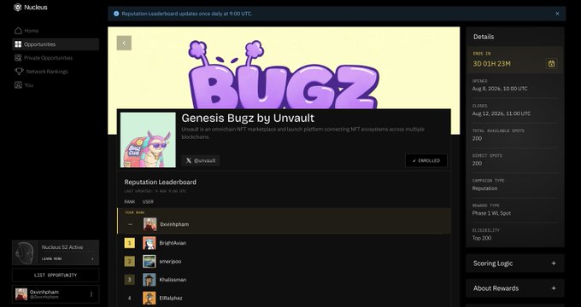Click smerjpoo's avatar image

coord(150,262)
